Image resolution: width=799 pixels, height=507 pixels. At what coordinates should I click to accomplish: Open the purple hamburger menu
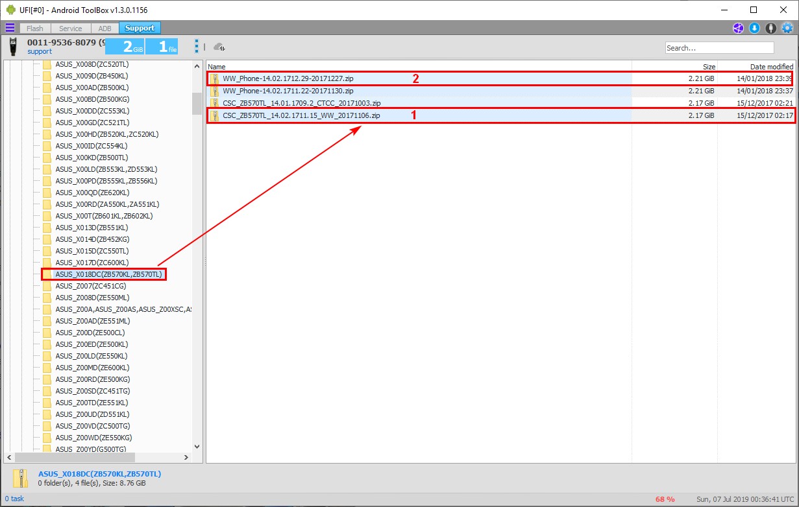10,28
